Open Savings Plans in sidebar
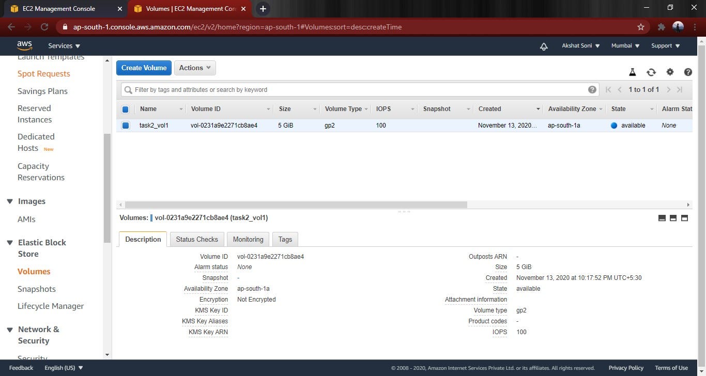Viewport: 706px width, 376px height. point(42,91)
